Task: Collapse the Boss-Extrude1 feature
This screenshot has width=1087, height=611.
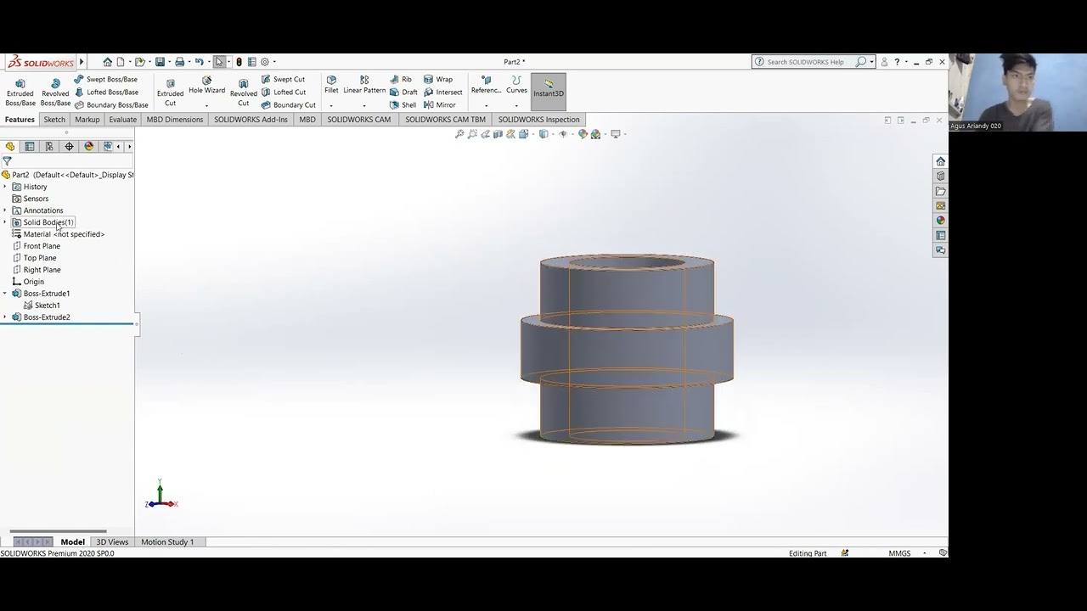Action: tap(5, 294)
